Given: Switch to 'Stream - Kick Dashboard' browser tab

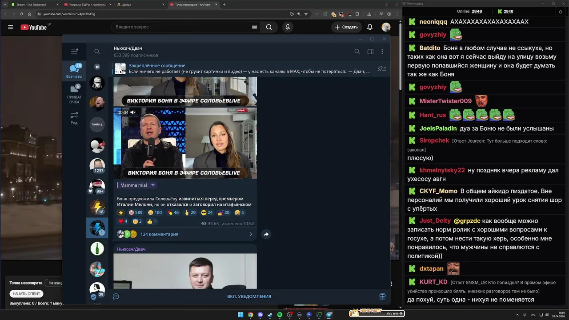Looking at the screenshot, I should point(34,4).
